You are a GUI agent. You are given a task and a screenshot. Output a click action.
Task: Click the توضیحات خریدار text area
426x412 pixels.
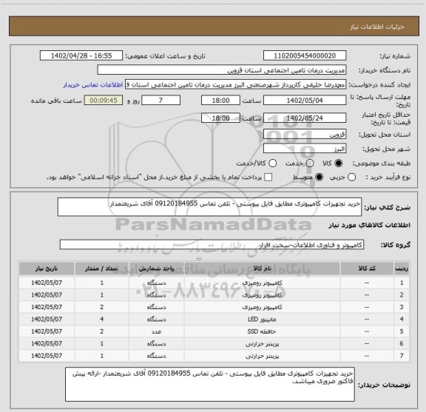210,385
